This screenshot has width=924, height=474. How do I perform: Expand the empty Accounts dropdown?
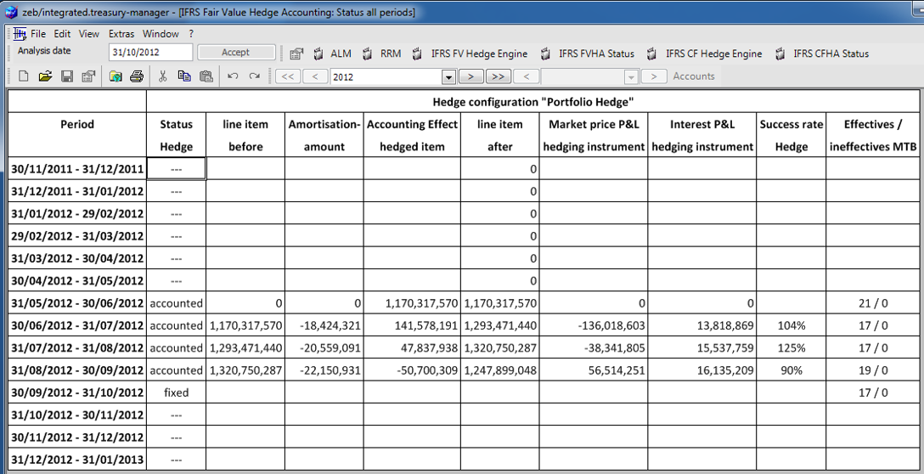click(630, 77)
